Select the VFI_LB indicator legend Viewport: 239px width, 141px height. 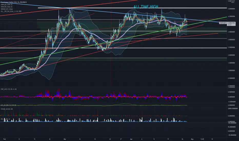coord(8,105)
